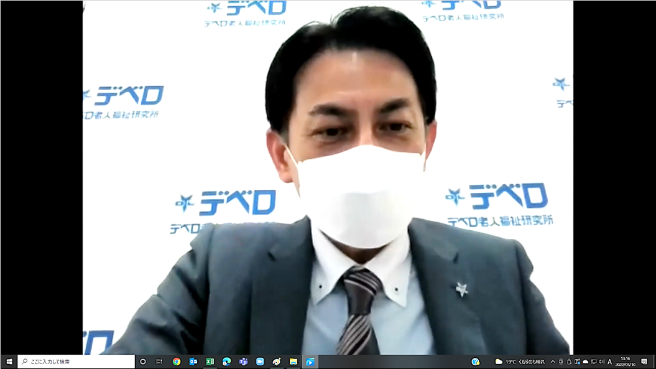Open the volume speaker control
This screenshot has height=369, width=656.
[601, 362]
